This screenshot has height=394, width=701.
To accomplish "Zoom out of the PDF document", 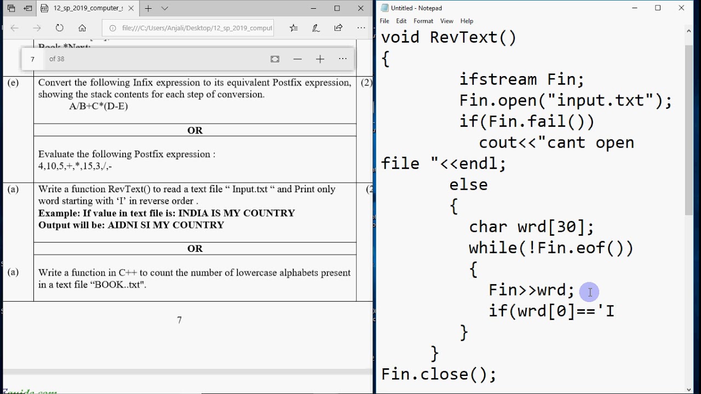I will 297,59.
